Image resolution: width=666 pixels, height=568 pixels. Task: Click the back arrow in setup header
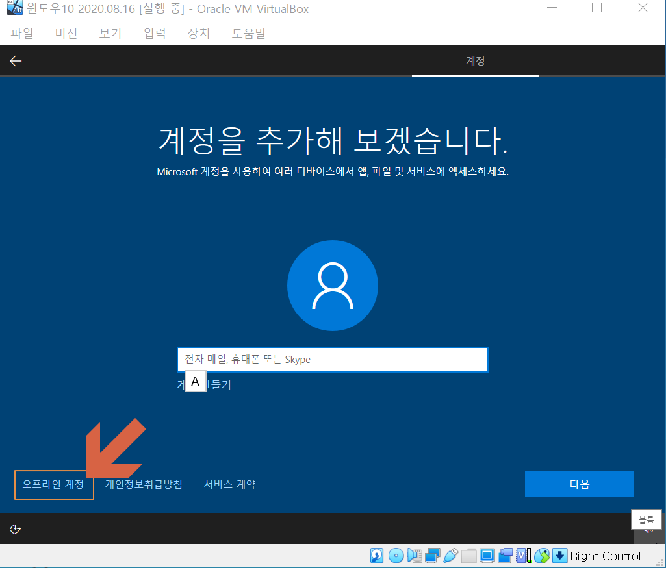click(16, 61)
